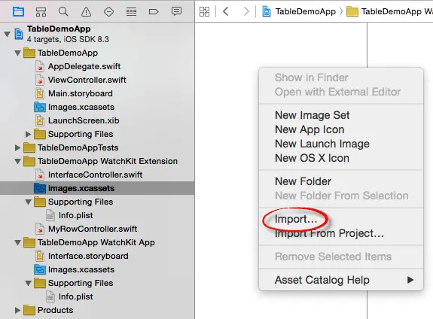Select the highlighted Images.xcassets in WatchKit Extension
The height and width of the screenshot is (319, 433).
tap(97, 188)
